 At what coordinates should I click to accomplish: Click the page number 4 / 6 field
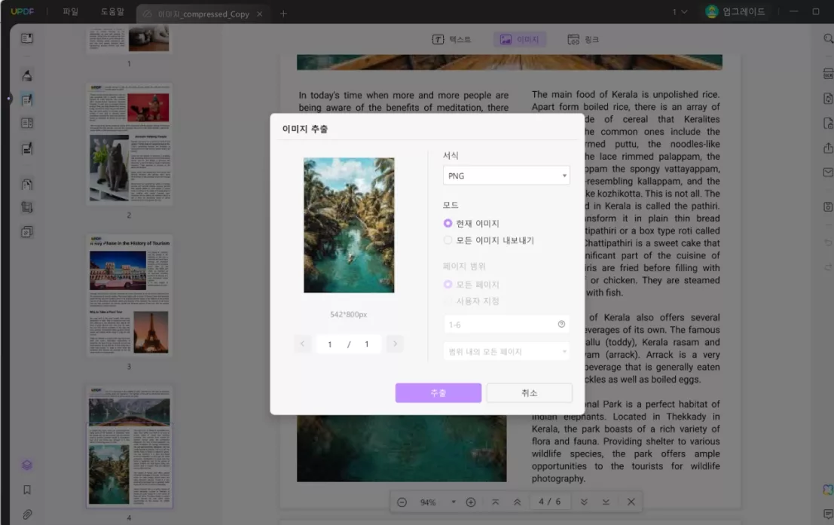pos(549,502)
